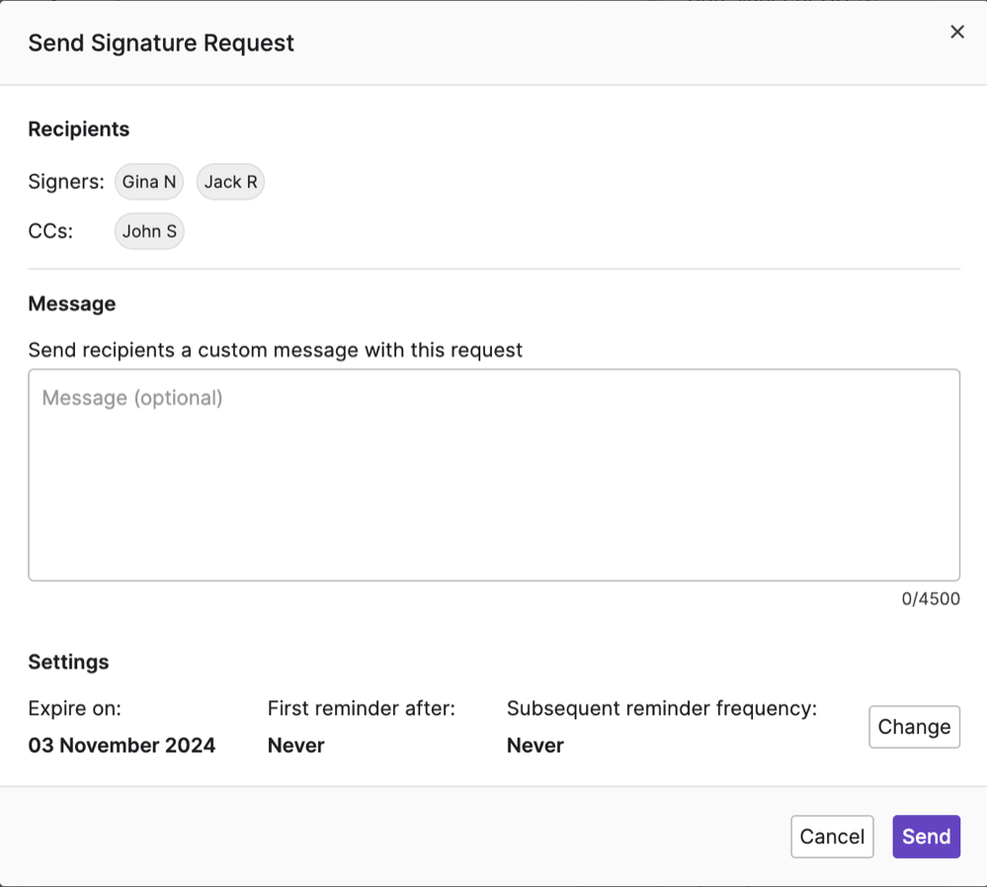Click the First reminder after setting
Screen dimensions: 987x887
(361, 708)
